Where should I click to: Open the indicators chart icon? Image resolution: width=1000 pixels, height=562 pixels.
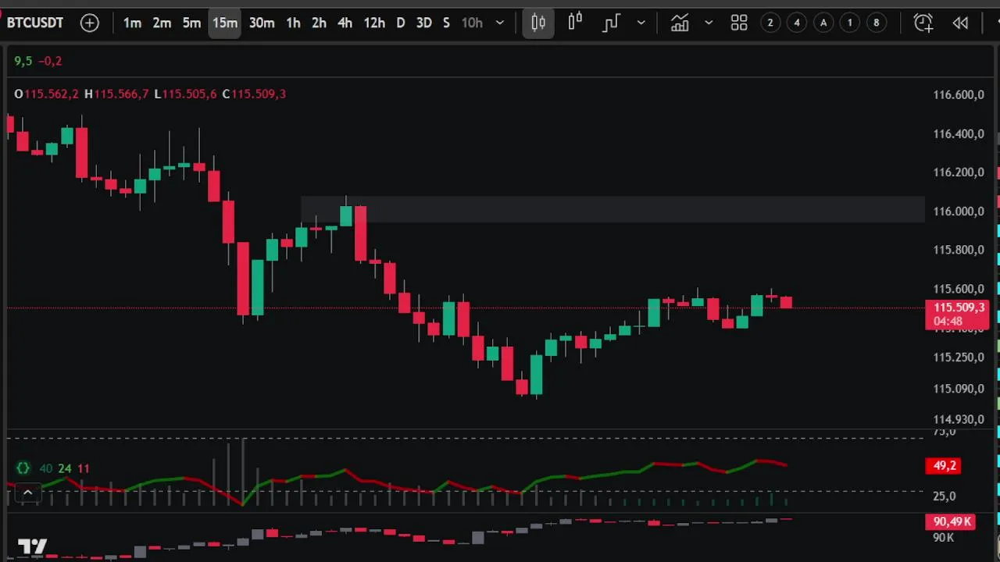point(680,23)
